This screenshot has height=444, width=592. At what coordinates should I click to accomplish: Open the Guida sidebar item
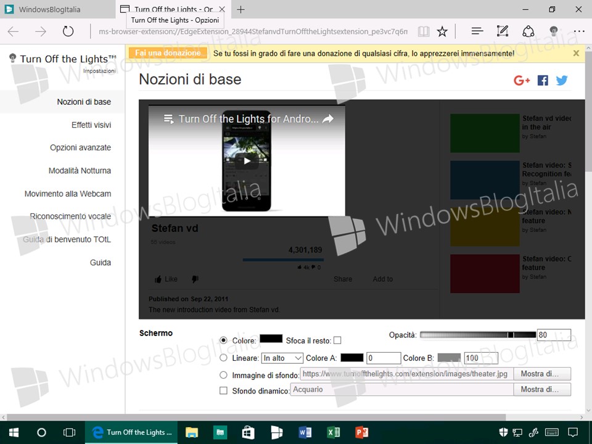[101, 263]
